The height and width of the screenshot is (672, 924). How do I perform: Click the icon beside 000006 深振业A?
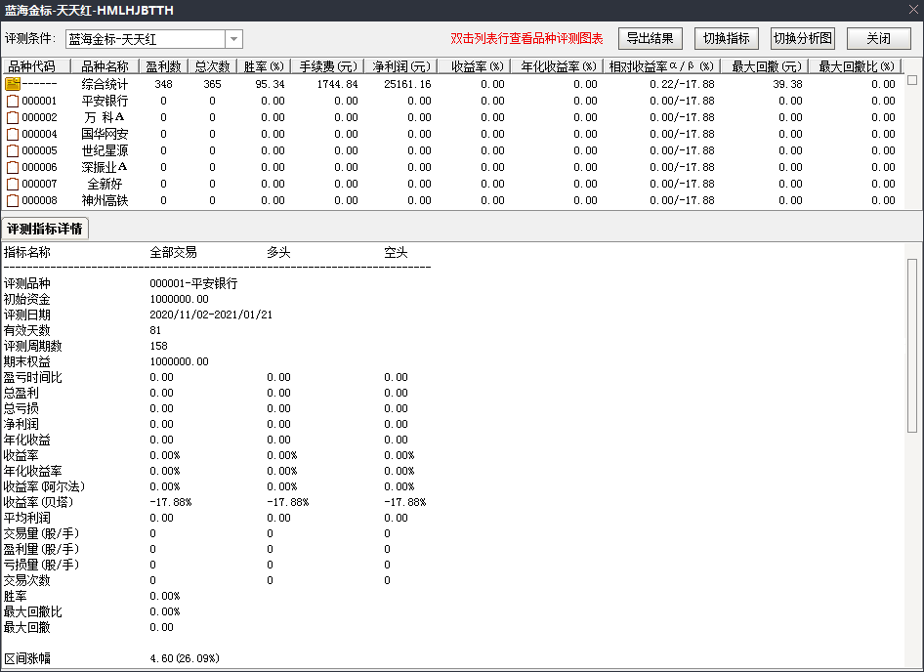(x=13, y=167)
